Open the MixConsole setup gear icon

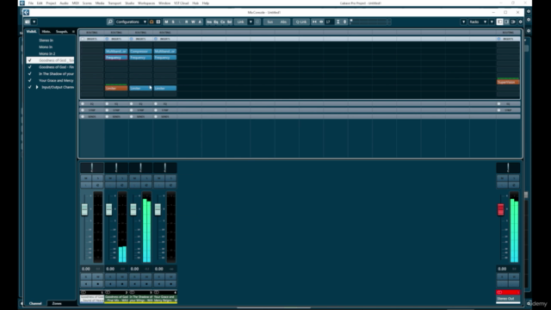pyautogui.click(x=520, y=22)
